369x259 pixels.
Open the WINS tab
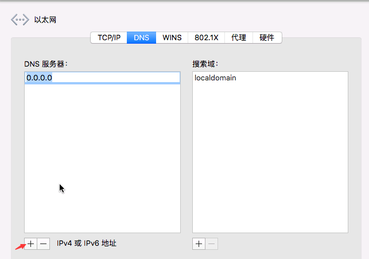pos(172,37)
